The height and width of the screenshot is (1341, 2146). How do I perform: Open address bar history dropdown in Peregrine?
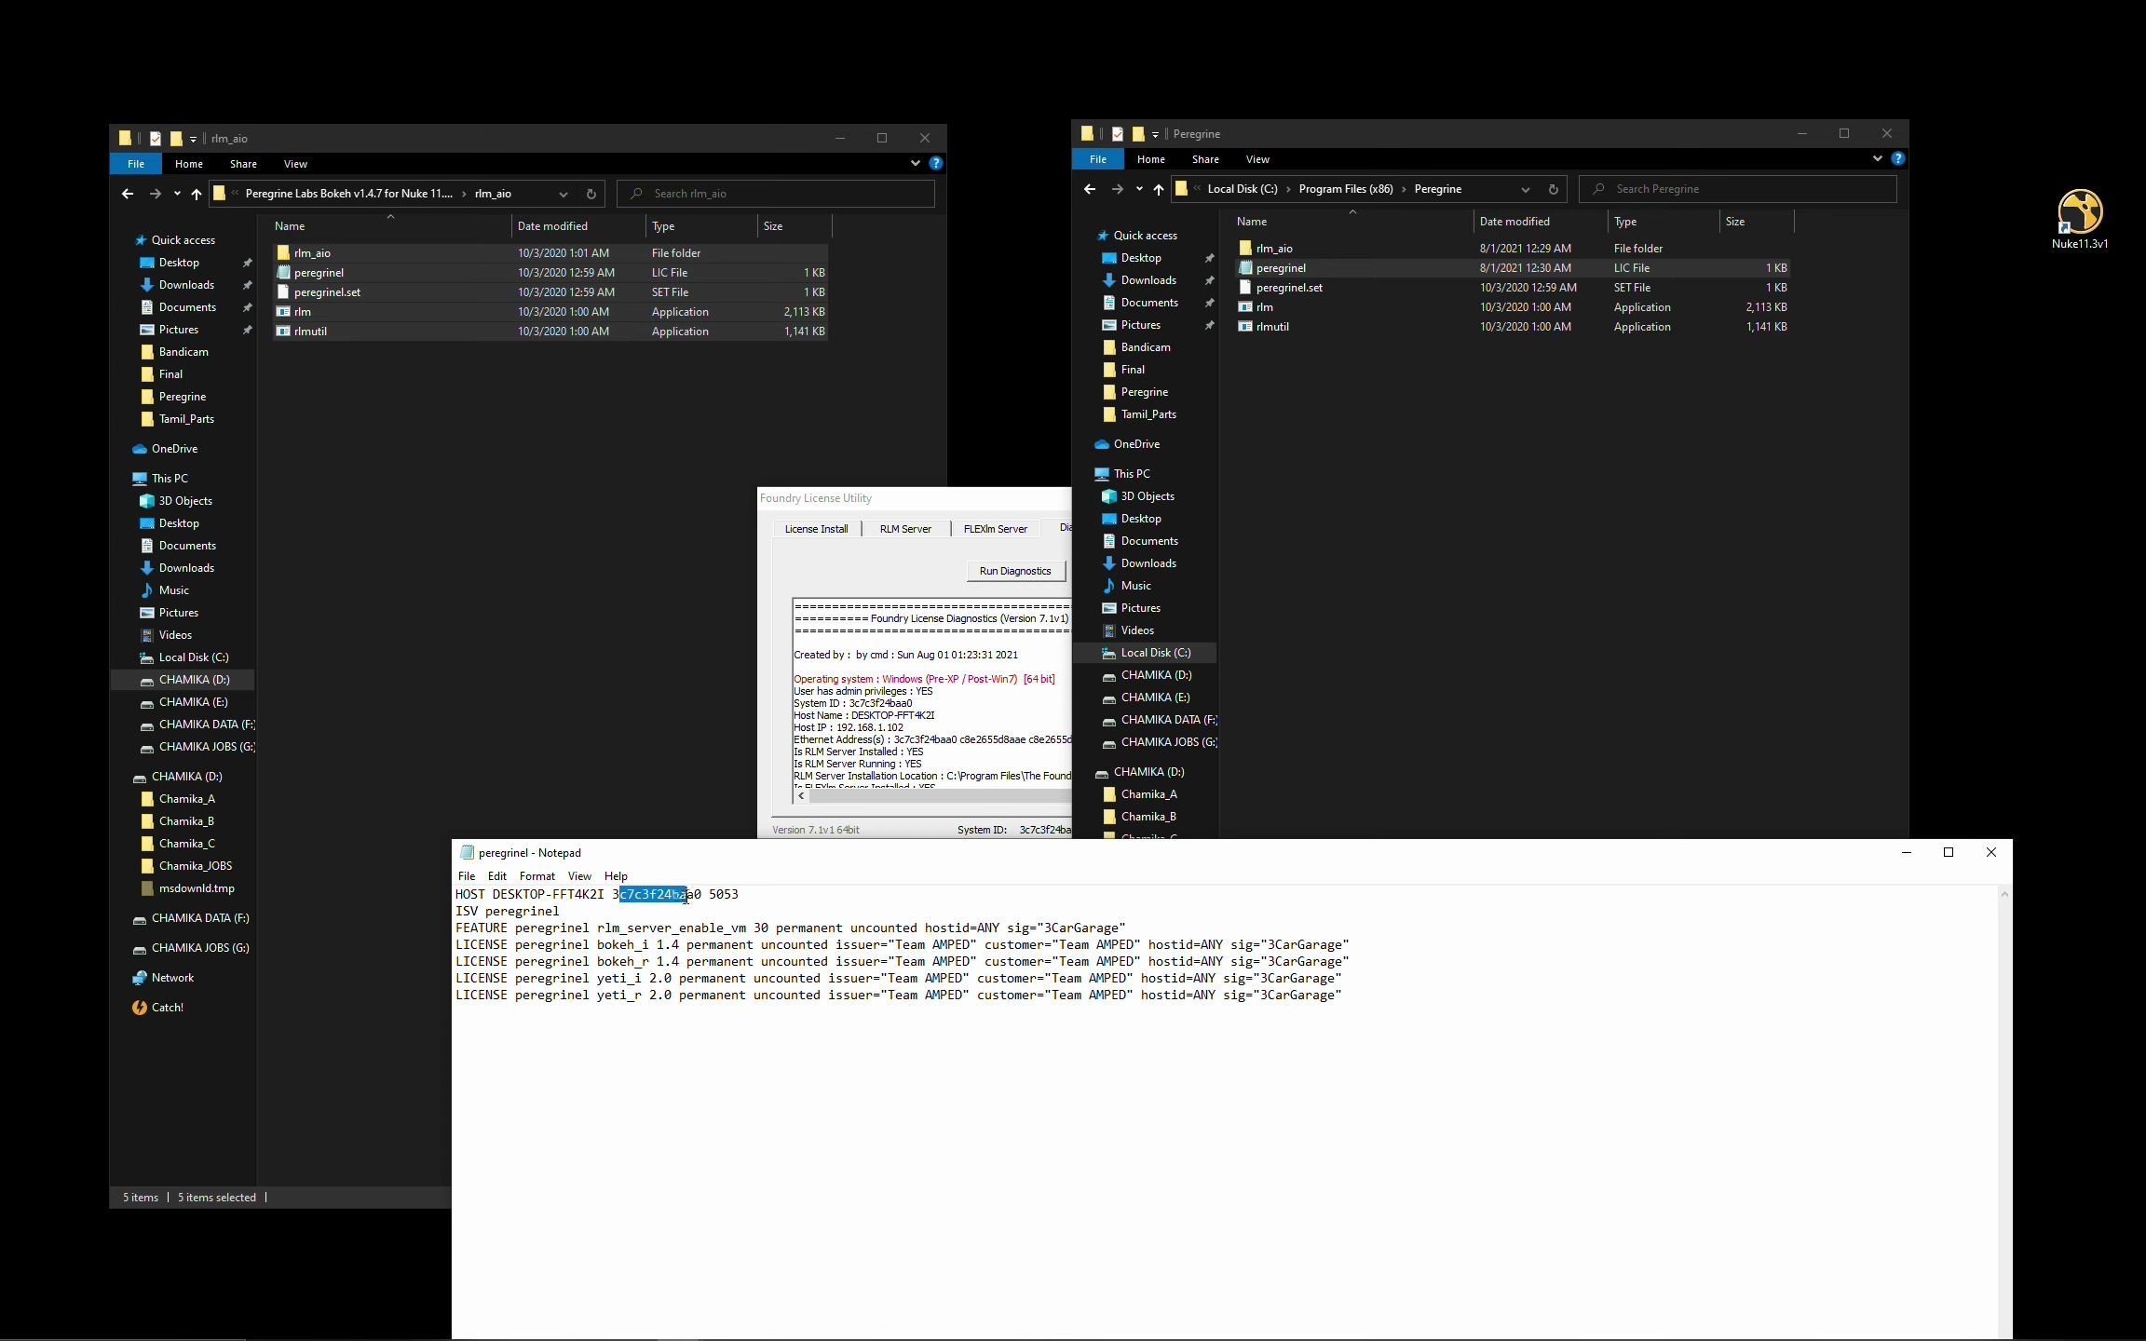[1525, 189]
